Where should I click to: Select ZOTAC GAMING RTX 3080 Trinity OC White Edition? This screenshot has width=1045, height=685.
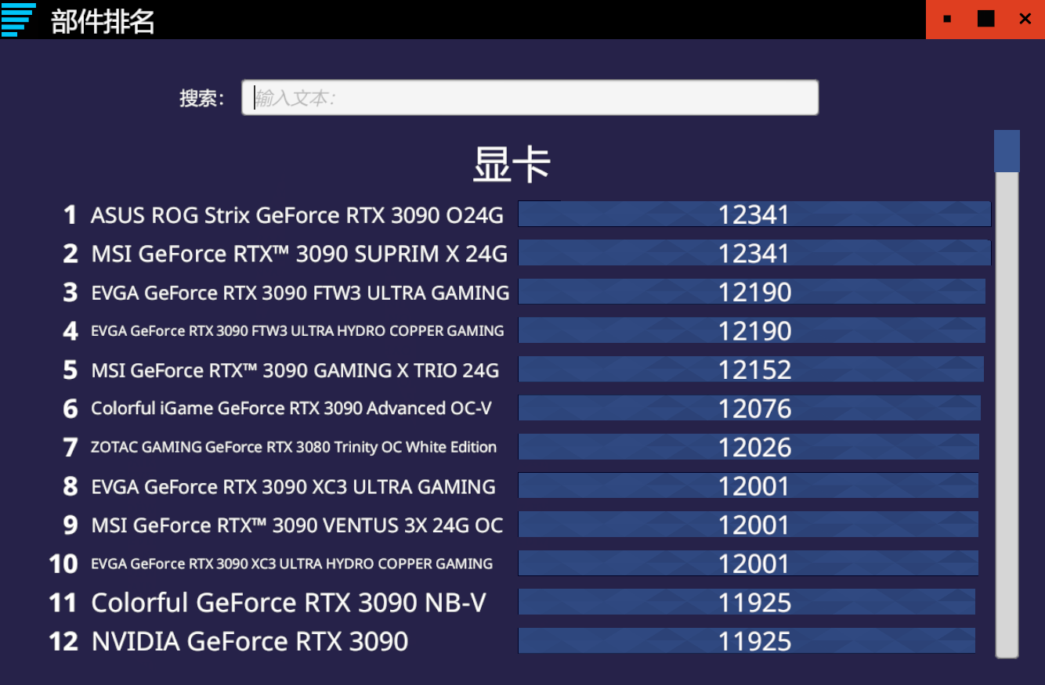tap(294, 448)
